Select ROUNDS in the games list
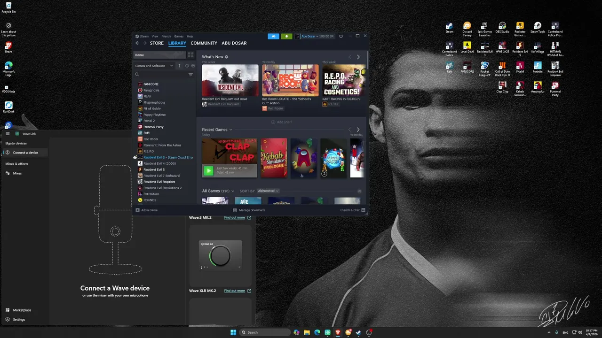This screenshot has height=338, width=602. coord(150,200)
